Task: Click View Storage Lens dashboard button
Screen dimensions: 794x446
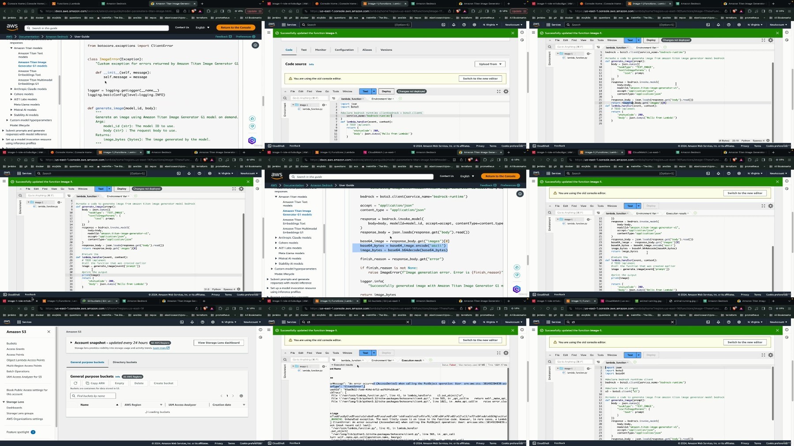Action: point(219,343)
